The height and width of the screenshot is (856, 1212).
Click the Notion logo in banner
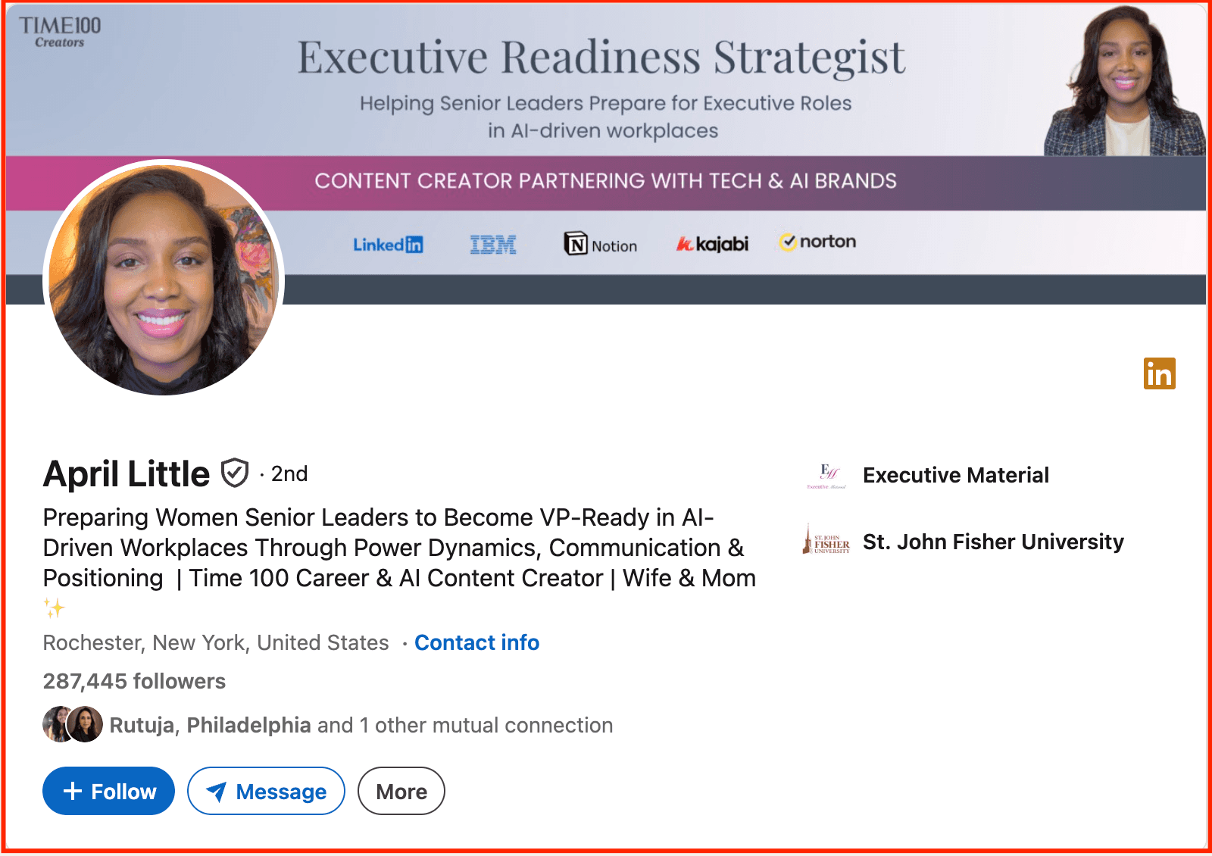pyautogui.click(x=601, y=245)
